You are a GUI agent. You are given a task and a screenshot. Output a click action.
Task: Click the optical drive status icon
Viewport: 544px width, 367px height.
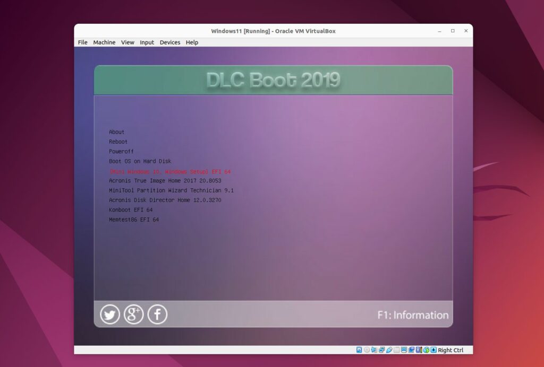(367, 350)
